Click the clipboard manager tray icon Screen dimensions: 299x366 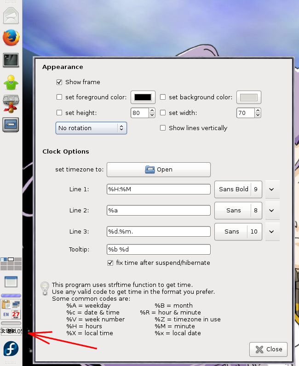click(6, 304)
